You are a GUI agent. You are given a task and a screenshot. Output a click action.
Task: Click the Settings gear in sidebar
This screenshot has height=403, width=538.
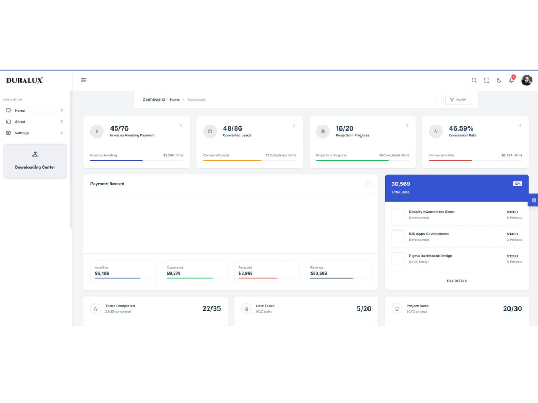tap(9, 133)
